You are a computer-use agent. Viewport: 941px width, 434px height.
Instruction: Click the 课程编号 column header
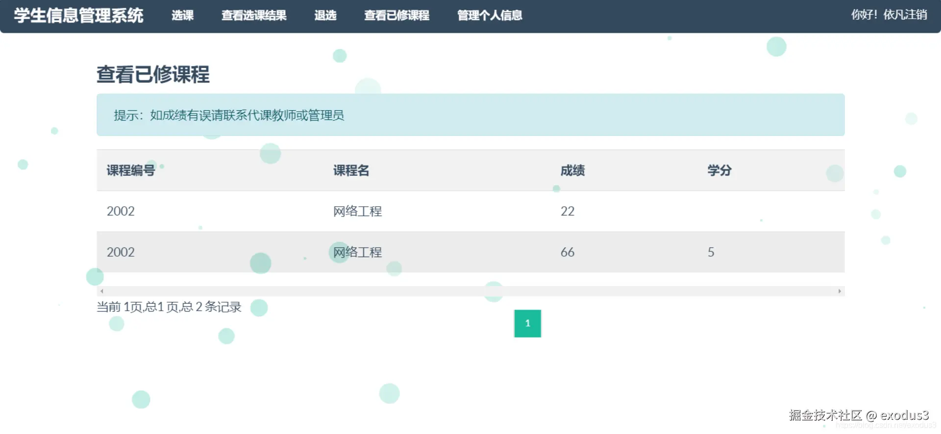[x=131, y=170]
